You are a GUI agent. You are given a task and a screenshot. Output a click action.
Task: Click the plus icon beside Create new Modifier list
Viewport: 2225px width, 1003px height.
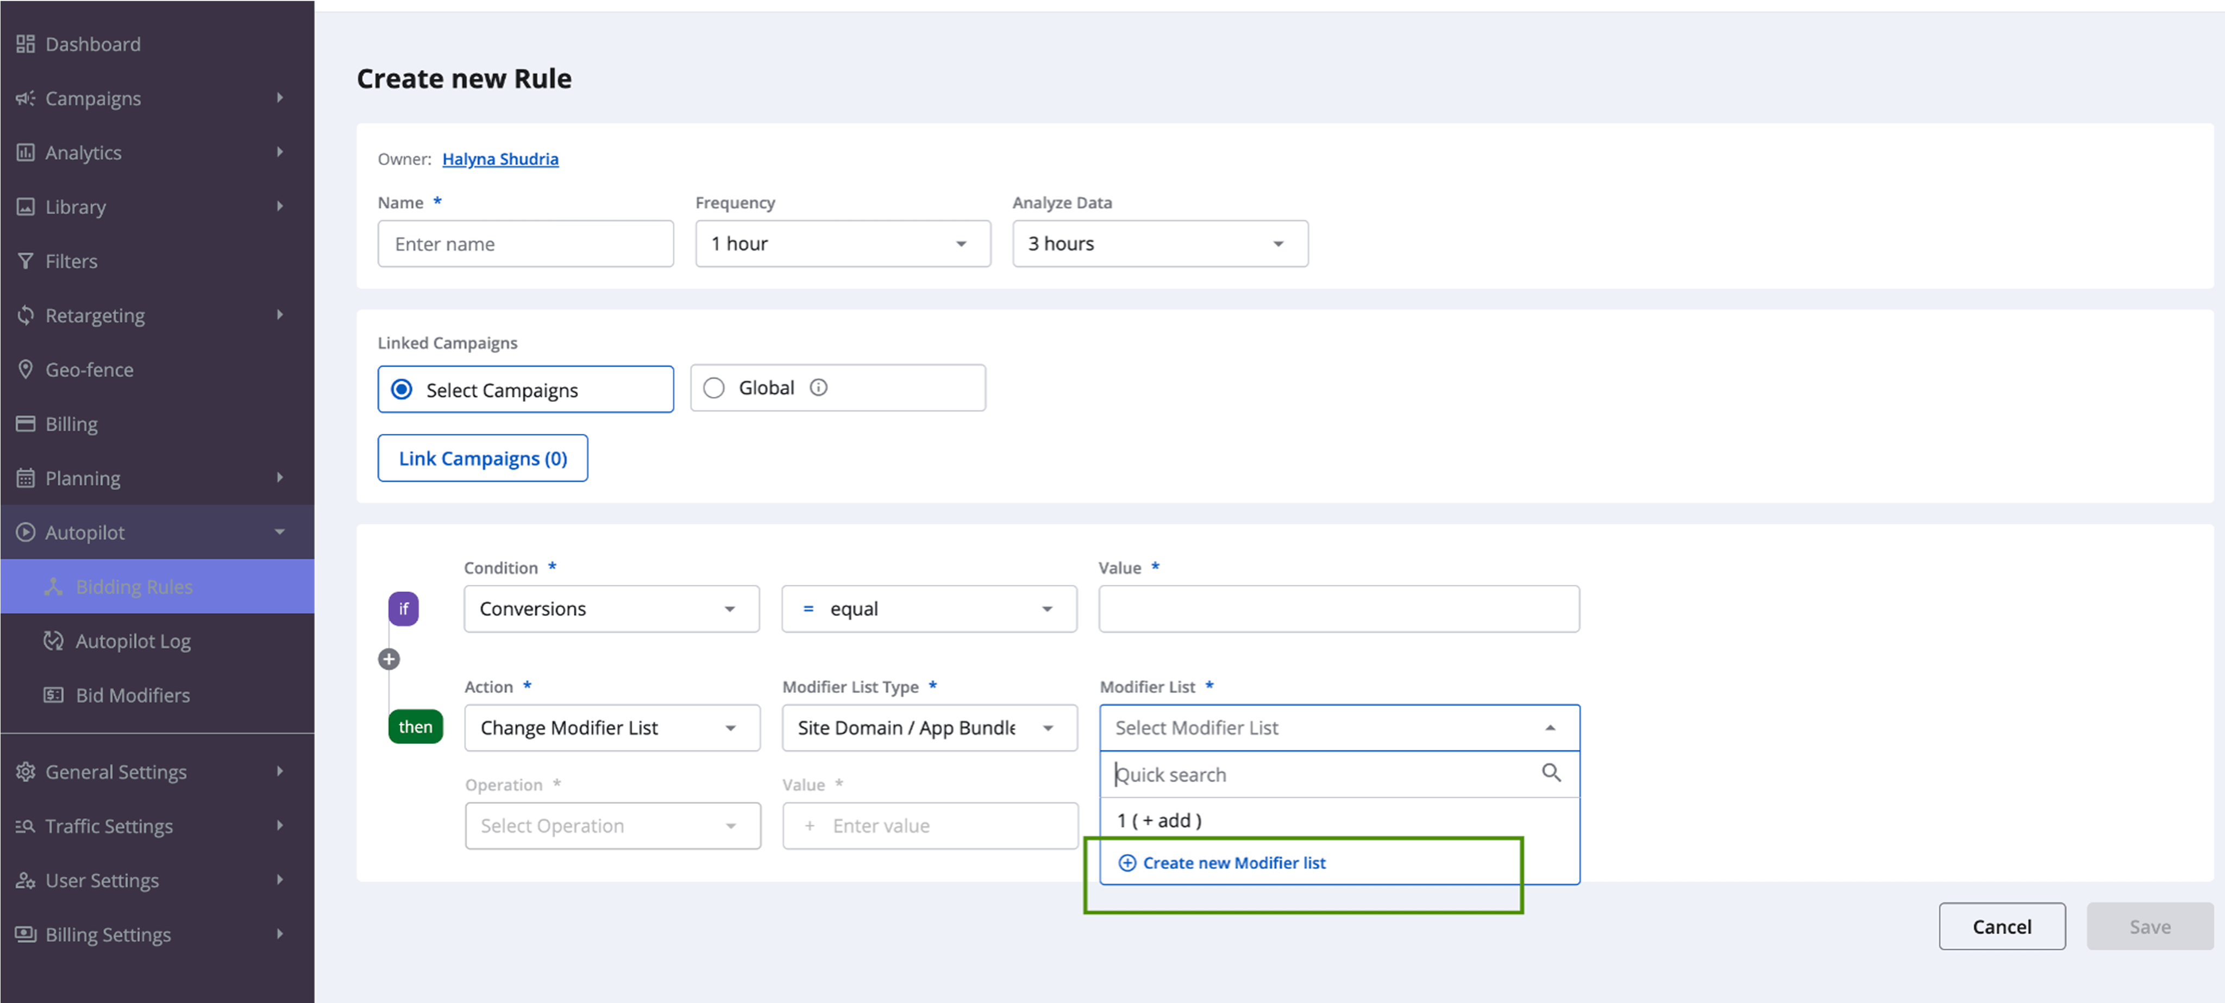1127,863
